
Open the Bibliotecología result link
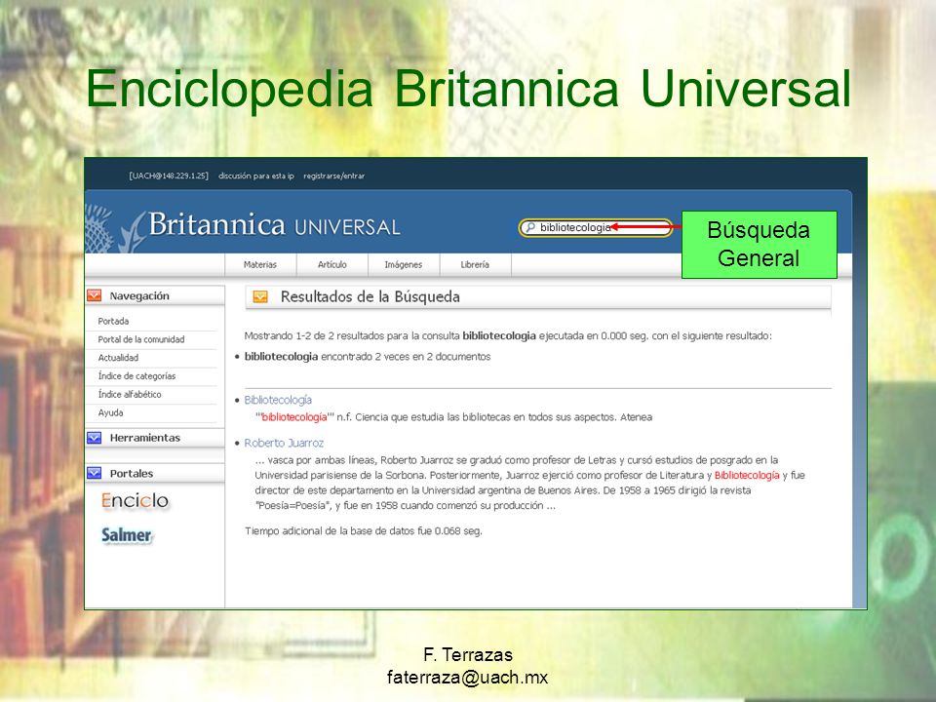[x=278, y=400]
